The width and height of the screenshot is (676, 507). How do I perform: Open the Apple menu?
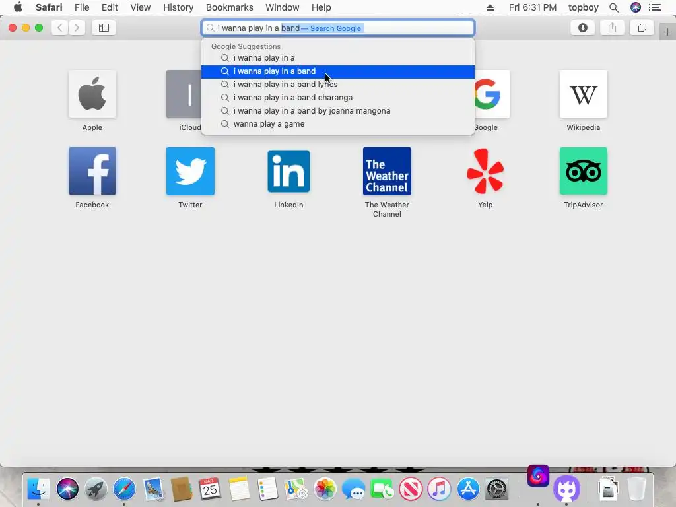click(18, 7)
